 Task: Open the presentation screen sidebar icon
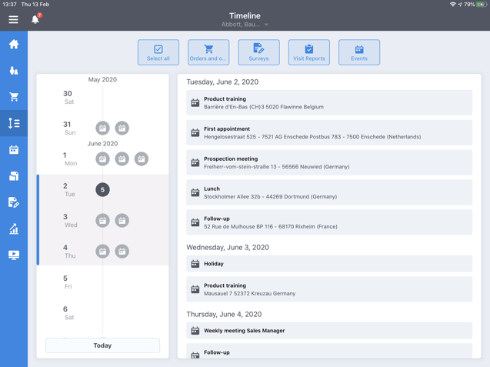click(x=14, y=255)
